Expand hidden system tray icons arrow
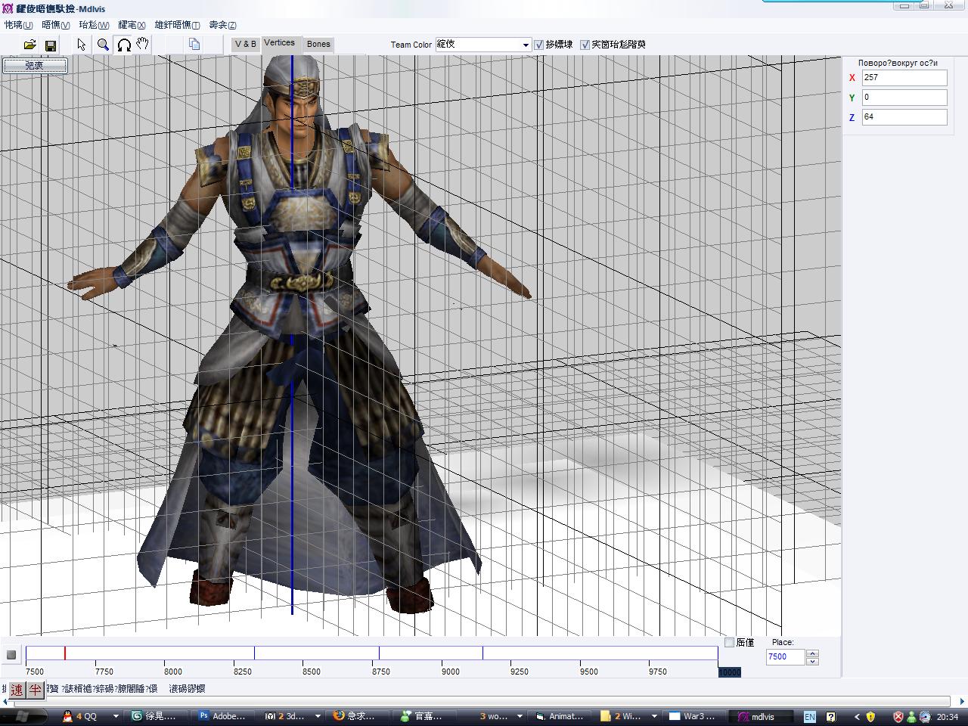The image size is (968, 726). pos(856,716)
